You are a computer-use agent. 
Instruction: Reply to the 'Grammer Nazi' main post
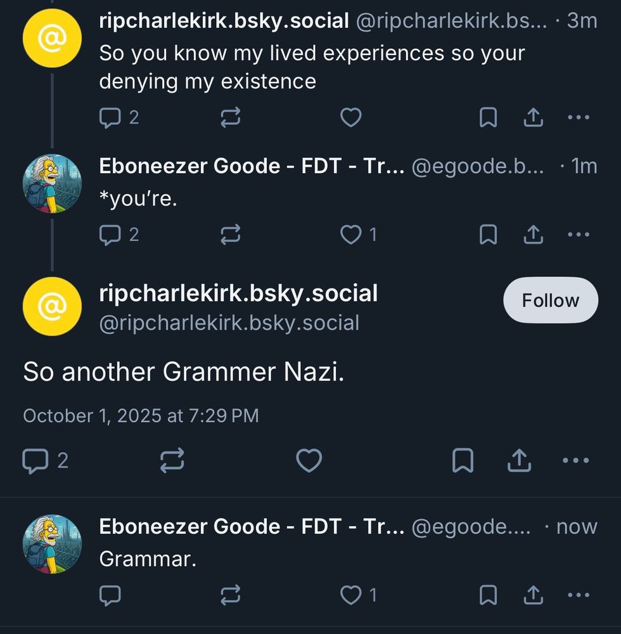[34, 461]
